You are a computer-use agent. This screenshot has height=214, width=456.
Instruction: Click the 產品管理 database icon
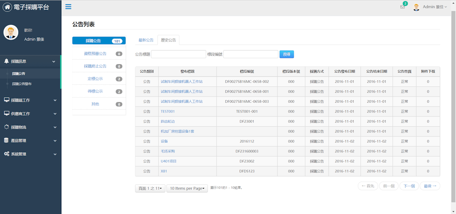coord(6,140)
